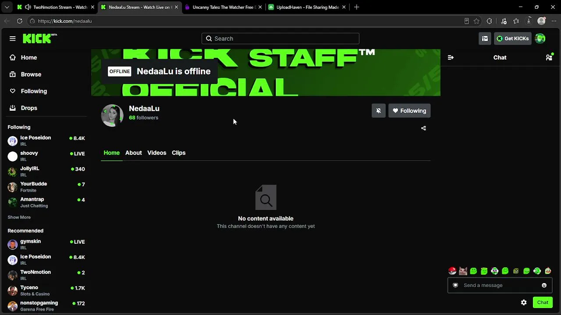Image resolution: width=561 pixels, height=315 pixels.
Task: Open a new browser tab
Action: (356, 7)
